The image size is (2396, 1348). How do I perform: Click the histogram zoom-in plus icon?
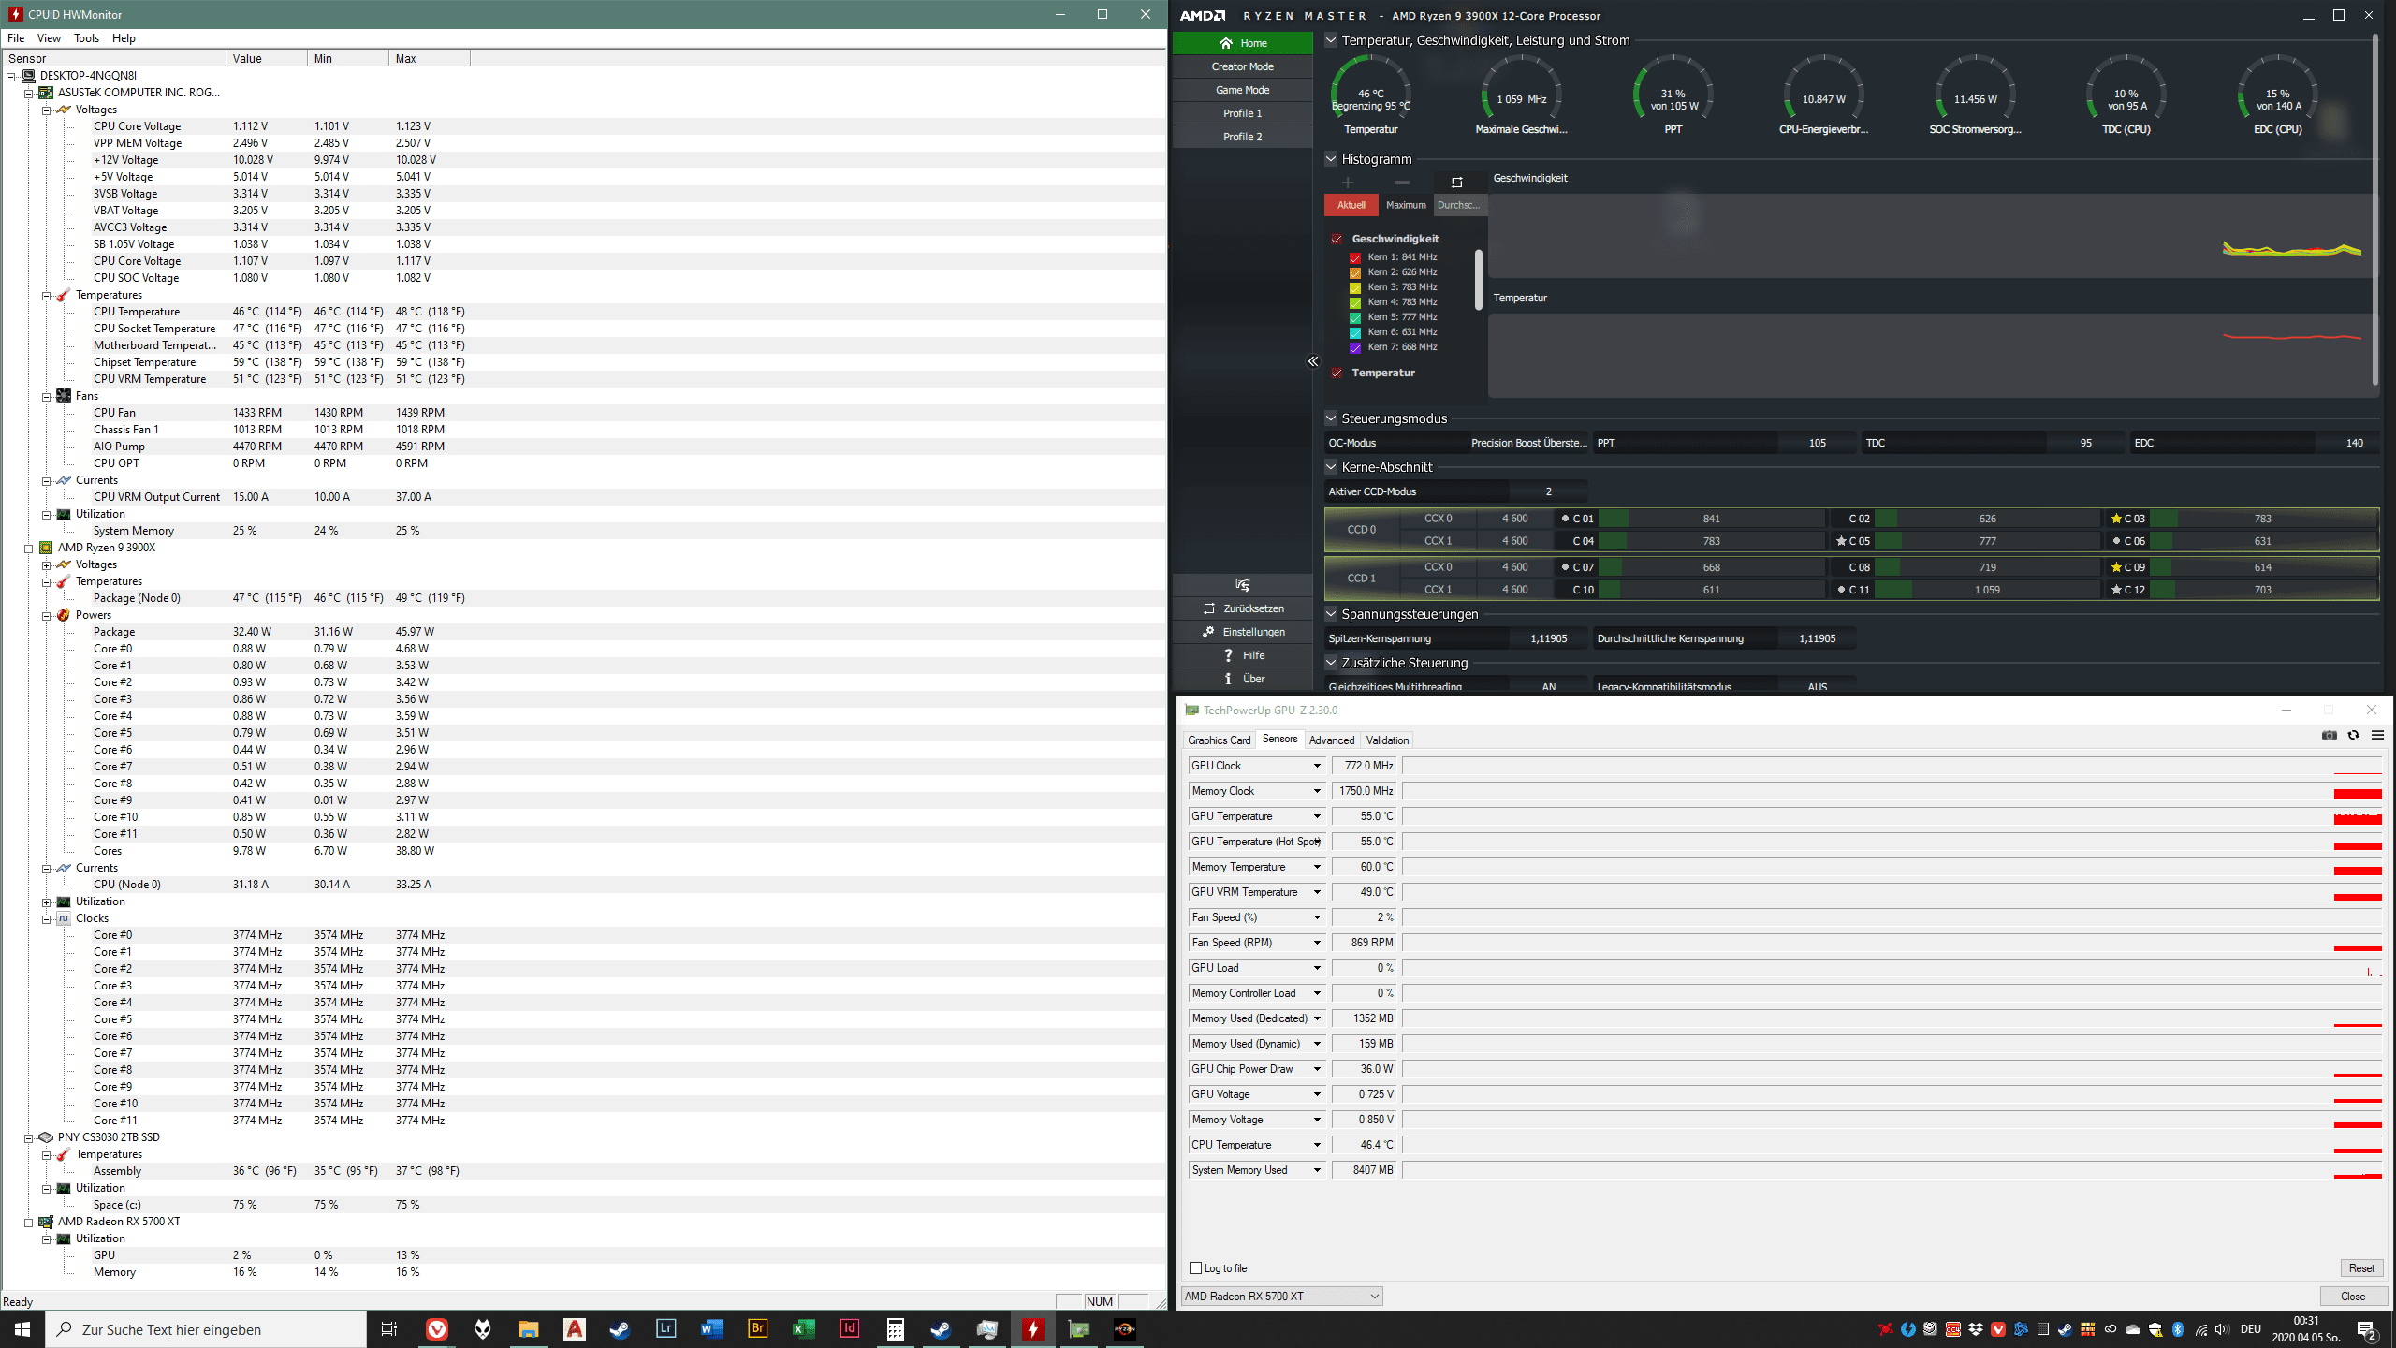pyautogui.click(x=1348, y=183)
